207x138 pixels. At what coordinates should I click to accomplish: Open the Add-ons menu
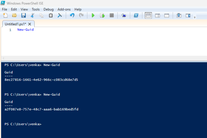[x=64, y=9]
